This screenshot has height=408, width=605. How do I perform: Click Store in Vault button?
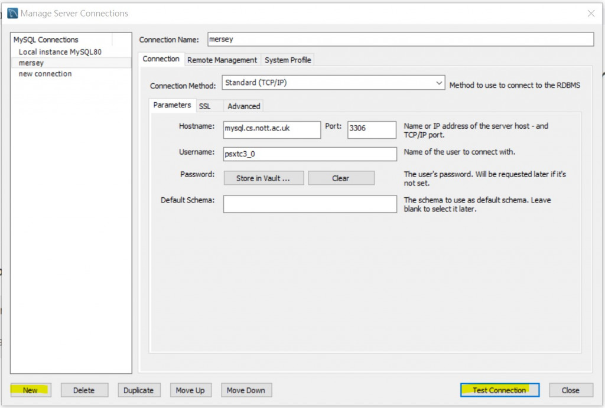click(264, 178)
